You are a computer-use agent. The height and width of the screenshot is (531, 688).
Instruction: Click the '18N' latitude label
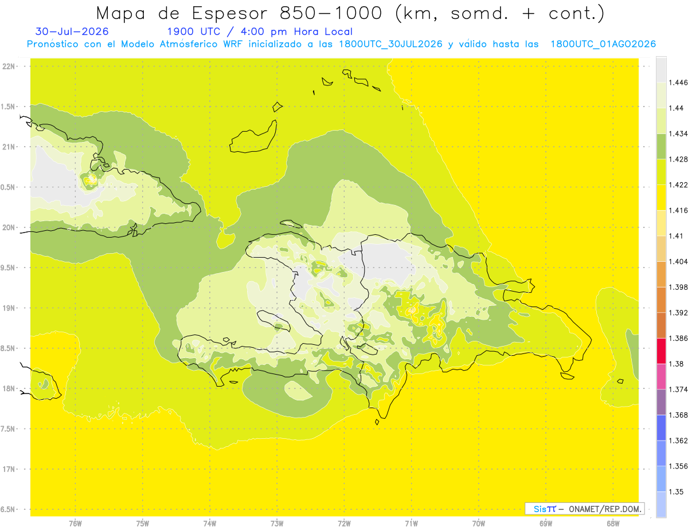point(10,389)
